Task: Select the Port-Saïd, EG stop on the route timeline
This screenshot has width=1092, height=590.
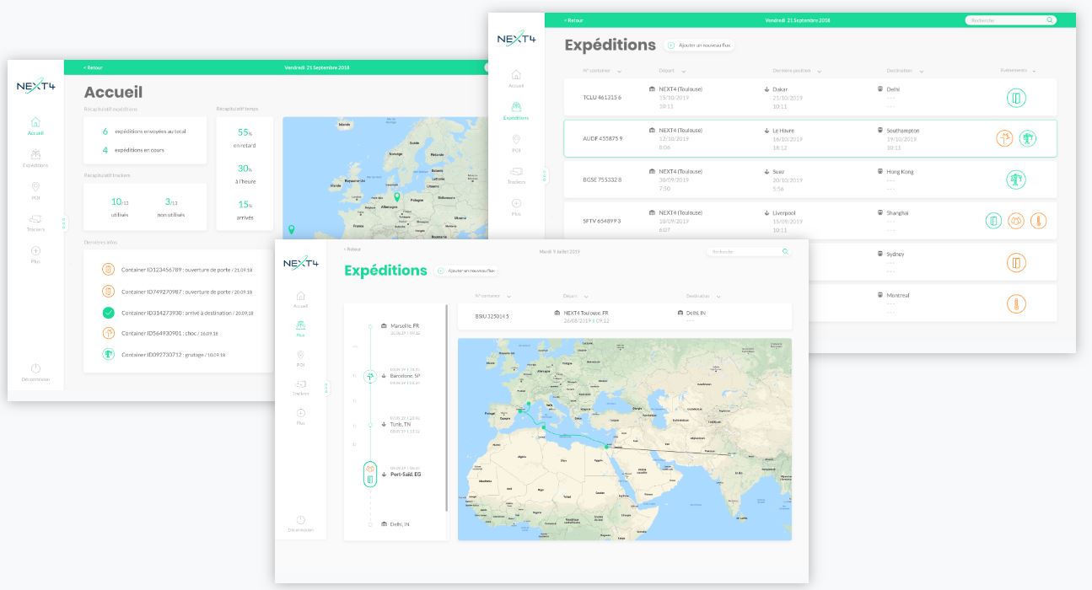Action: 404,475
